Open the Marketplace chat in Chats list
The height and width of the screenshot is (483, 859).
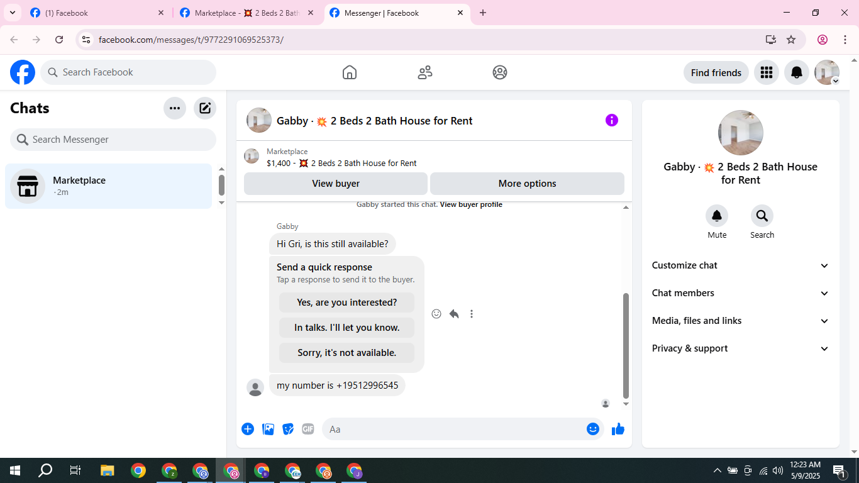pos(108,186)
